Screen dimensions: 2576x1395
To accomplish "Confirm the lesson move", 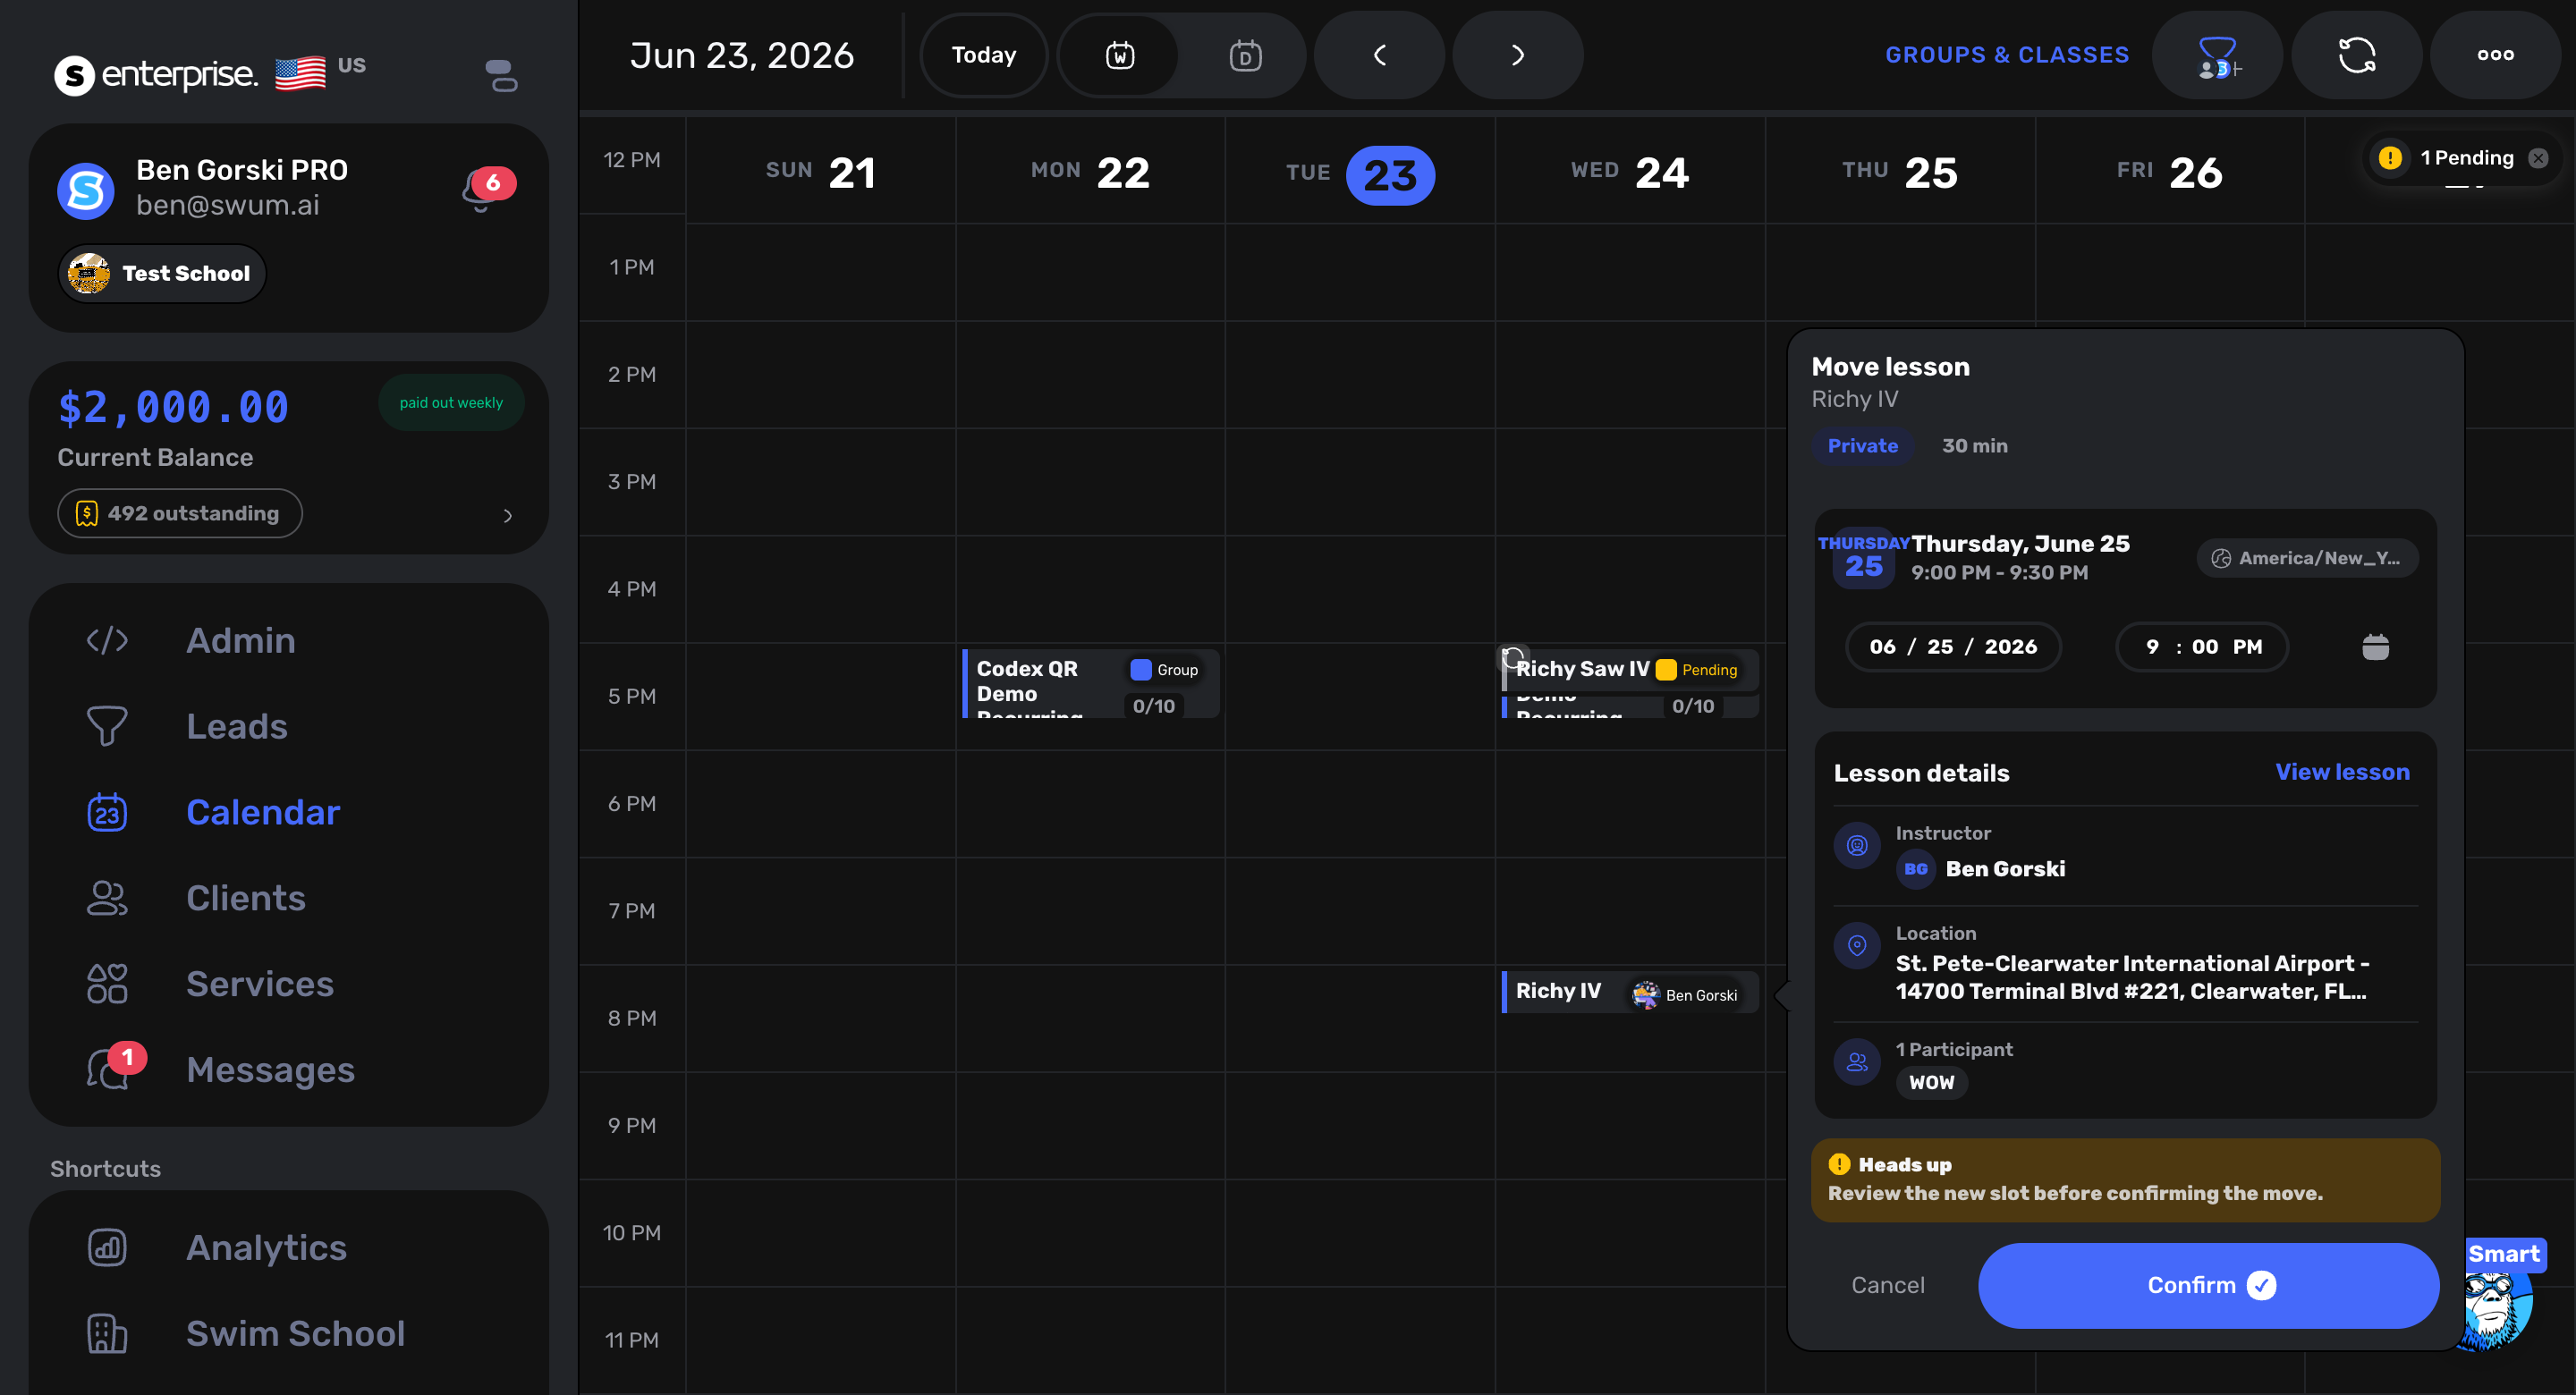I will point(2208,1285).
